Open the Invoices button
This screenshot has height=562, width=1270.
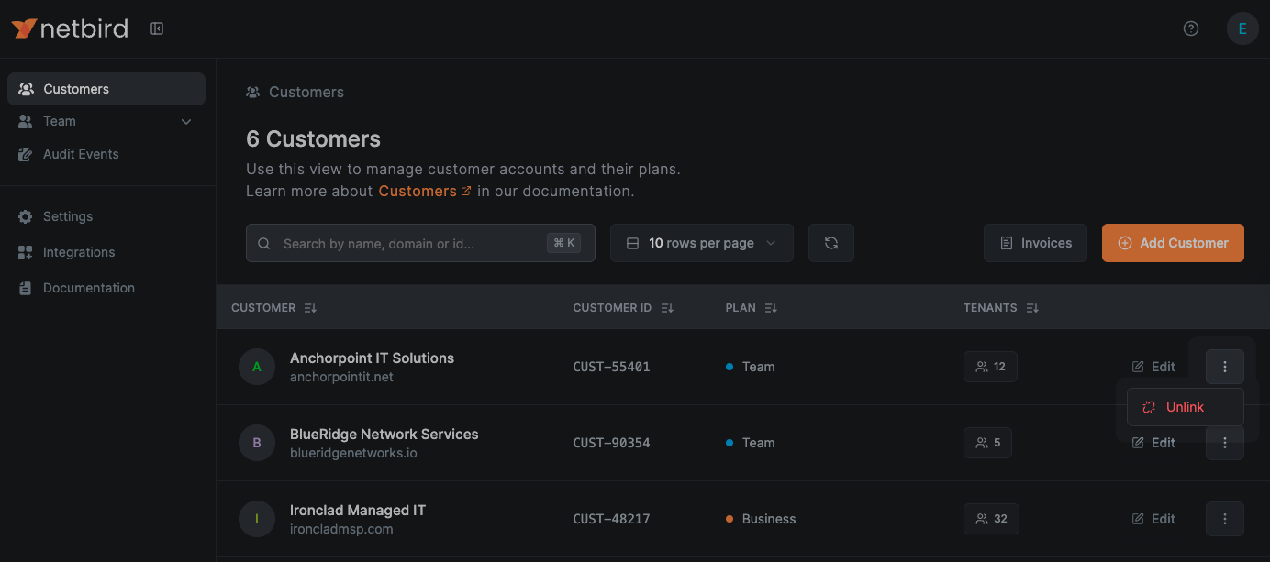(1035, 243)
